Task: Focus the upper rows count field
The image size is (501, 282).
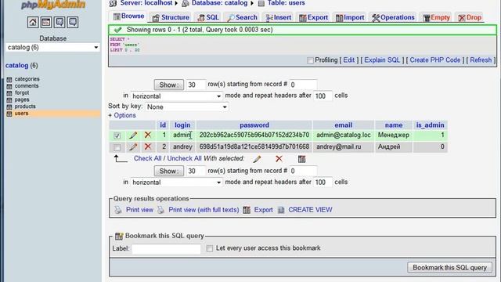Action: tap(196, 85)
